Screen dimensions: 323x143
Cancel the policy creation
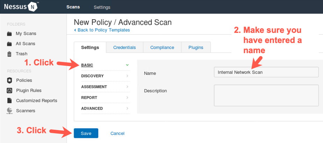pos(117,133)
